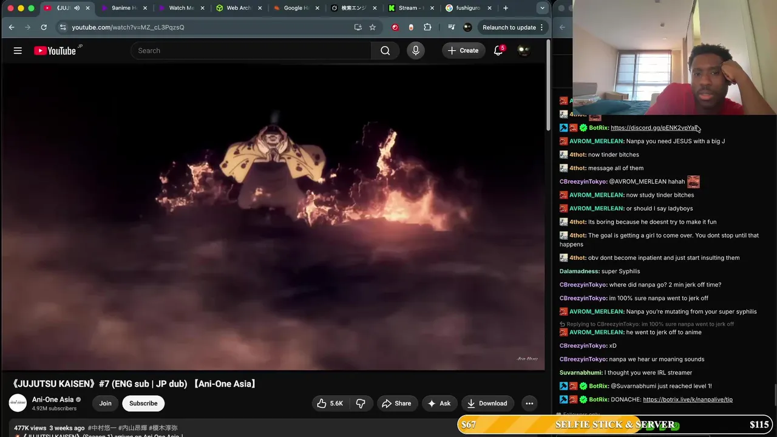The height and width of the screenshot is (437, 777).
Task: Open Chrome menu via Relaunch to update
Action: [514, 27]
